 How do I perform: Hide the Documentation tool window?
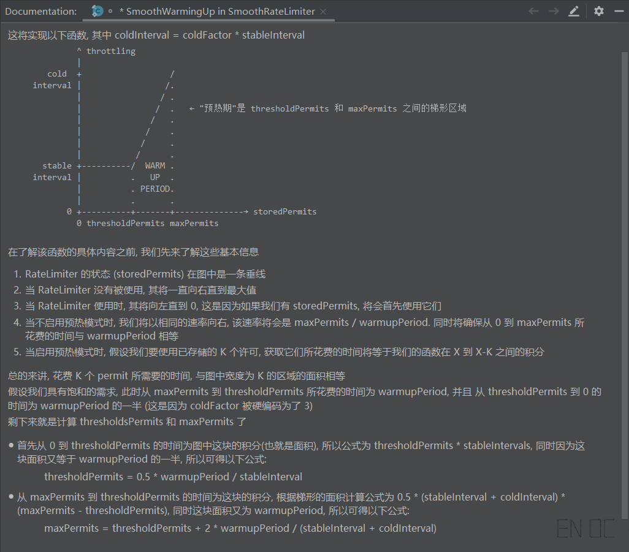pos(619,12)
